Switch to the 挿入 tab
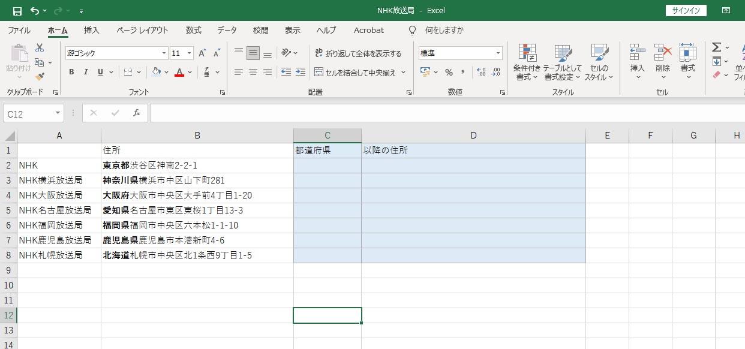 click(92, 30)
